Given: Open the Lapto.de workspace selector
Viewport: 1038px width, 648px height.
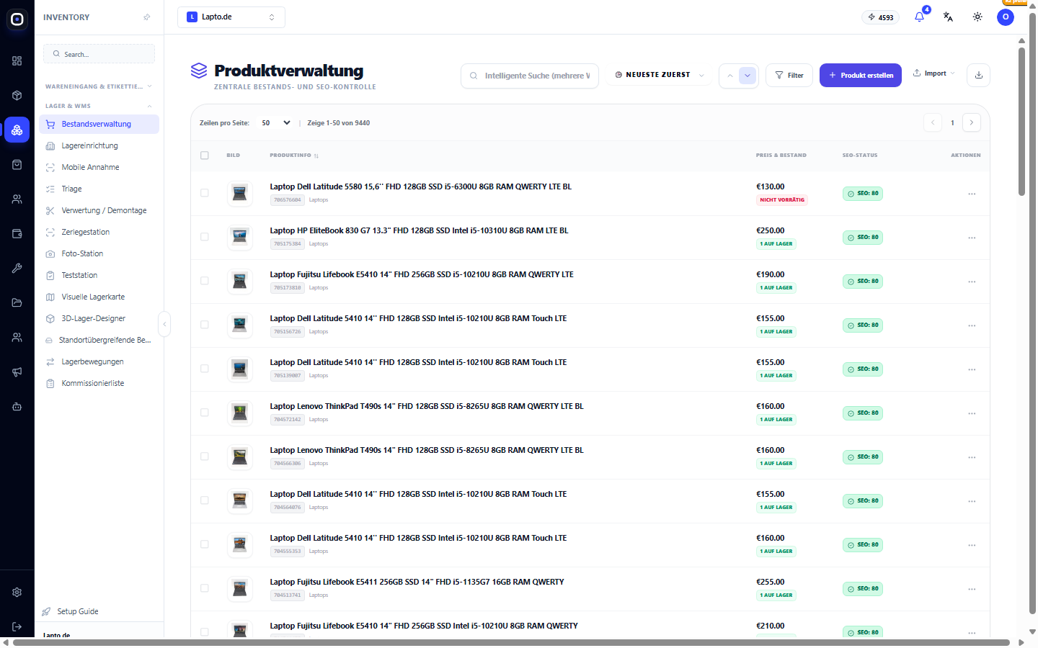Looking at the screenshot, I should 231,17.
